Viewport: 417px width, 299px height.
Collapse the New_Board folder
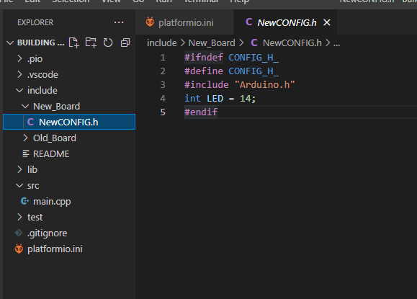pos(25,107)
